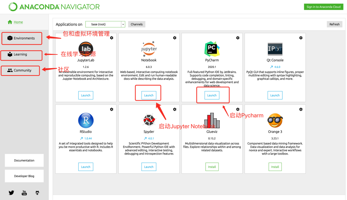Launch JupyterLab

[85, 95]
